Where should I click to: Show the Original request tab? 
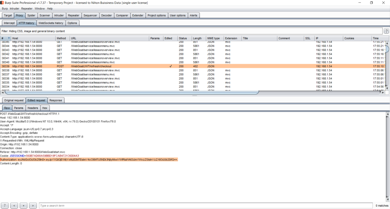[14, 100]
